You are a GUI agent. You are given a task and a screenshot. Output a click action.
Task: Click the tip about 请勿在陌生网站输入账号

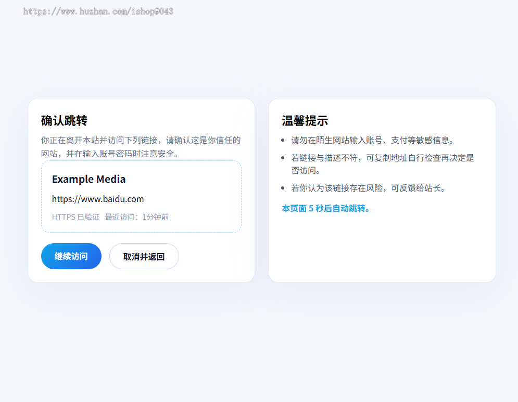pyautogui.click(x=372, y=140)
